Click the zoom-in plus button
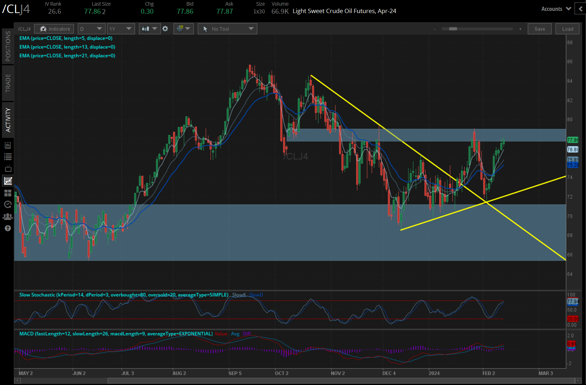Viewport: 586px width, 385px height. tap(520, 29)
